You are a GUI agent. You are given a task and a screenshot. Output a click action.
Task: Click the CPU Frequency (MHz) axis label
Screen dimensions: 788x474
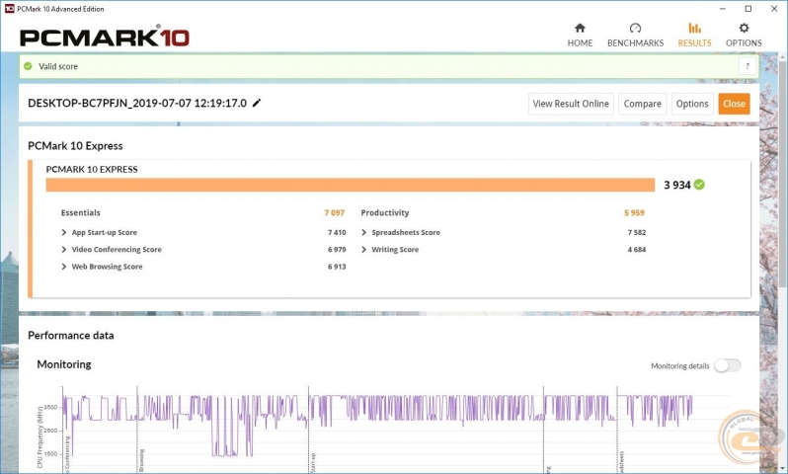tap(40, 437)
